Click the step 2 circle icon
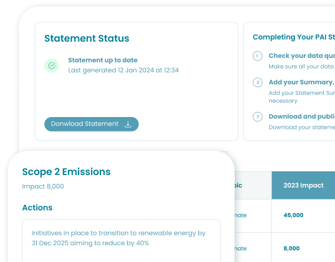 257,83
